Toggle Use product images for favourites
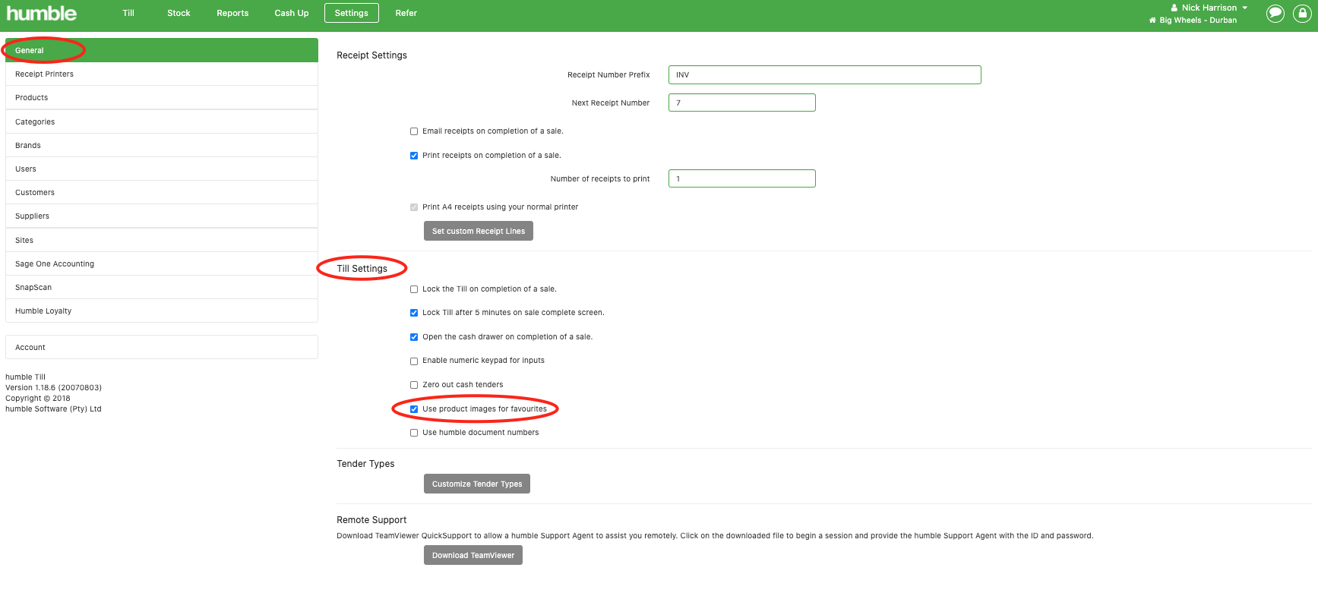This screenshot has height=596, width=1318. coord(414,409)
